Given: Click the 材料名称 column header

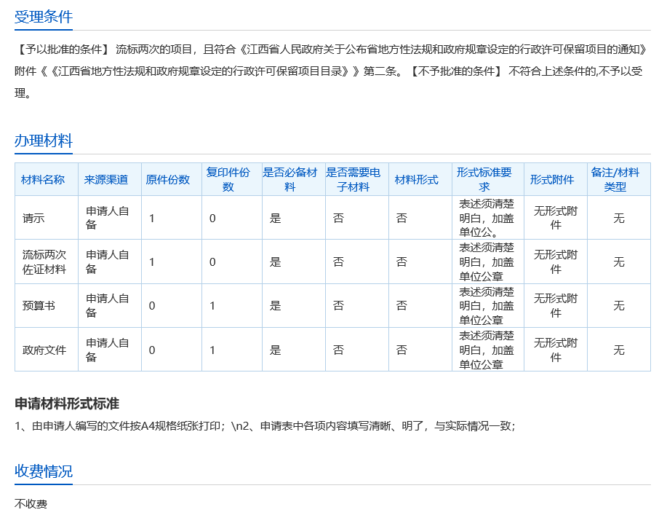Looking at the screenshot, I should click(x=44, y=180).
